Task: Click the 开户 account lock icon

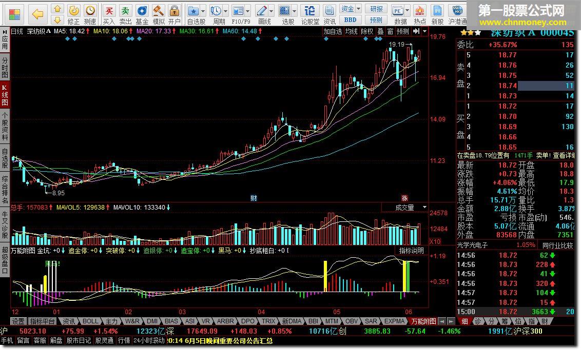Action: (174, 15)
